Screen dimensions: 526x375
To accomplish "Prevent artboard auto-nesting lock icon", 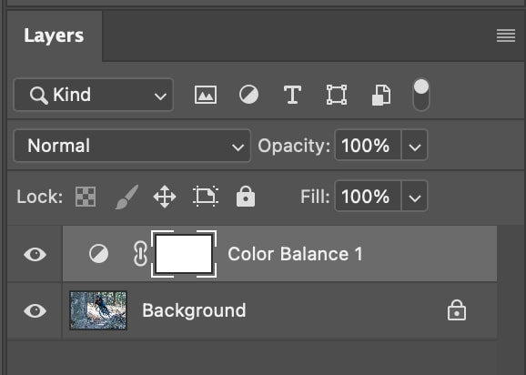I will (x=206, y=197).
